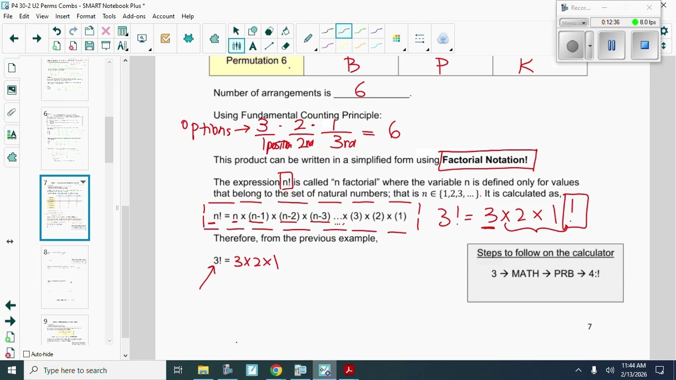Click the recorder Record button
This screenshot has height=380, width=676.
click(572, 46)
